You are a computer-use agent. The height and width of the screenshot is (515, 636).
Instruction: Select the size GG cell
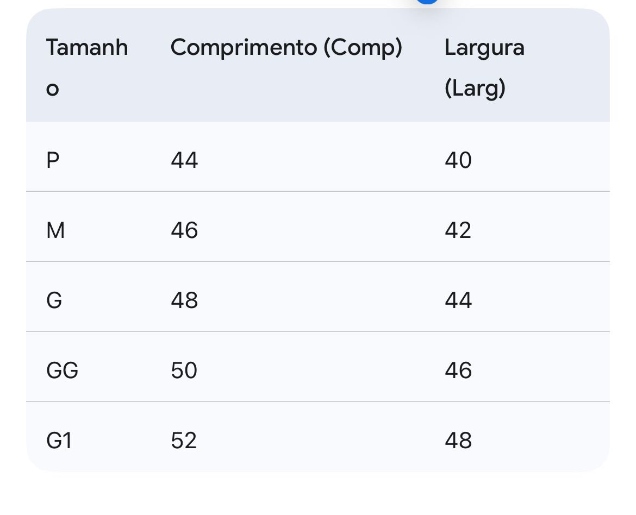(x=63, y=370)
